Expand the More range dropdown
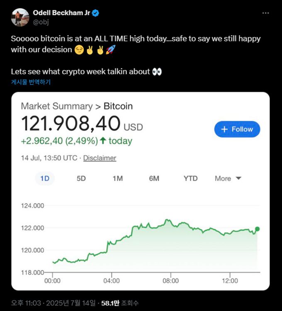 coord(228,178)
